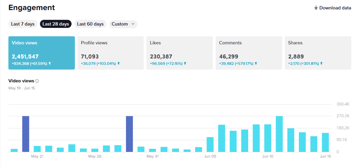Click the up arrow beside Likes percentage
This screenshot has height=167, width=358.
click(185, 63)
